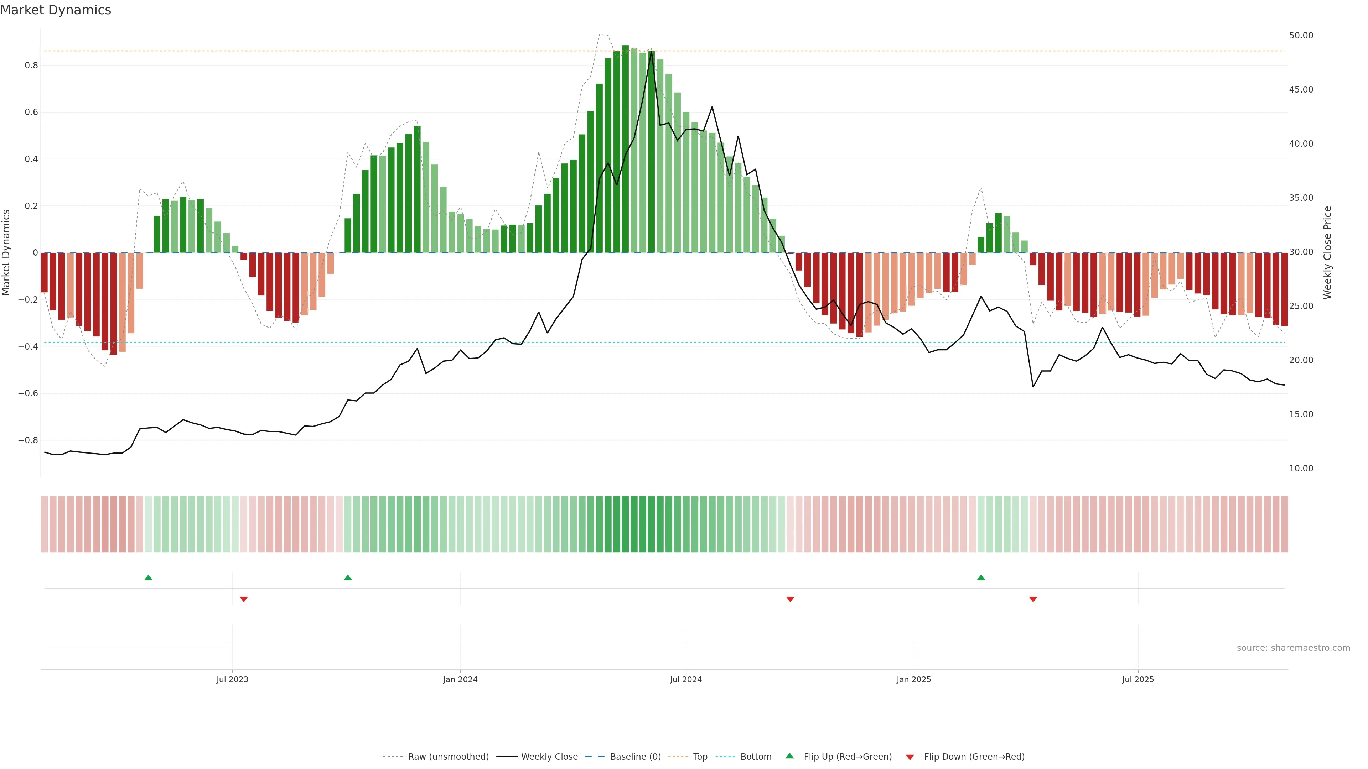The width and height of the screenshot is (1368, 769).
Task: Click the Flip Up green triangle legend icon
Action: pyautogui.click(x=789, y=756)
